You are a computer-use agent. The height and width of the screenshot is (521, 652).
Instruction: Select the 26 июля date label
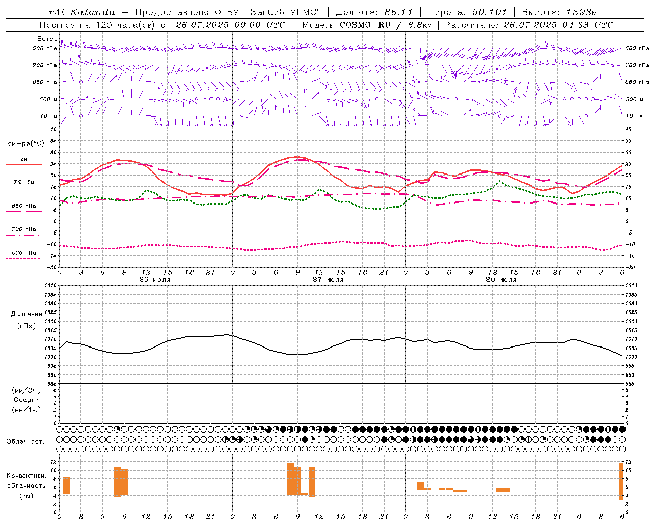155,279
